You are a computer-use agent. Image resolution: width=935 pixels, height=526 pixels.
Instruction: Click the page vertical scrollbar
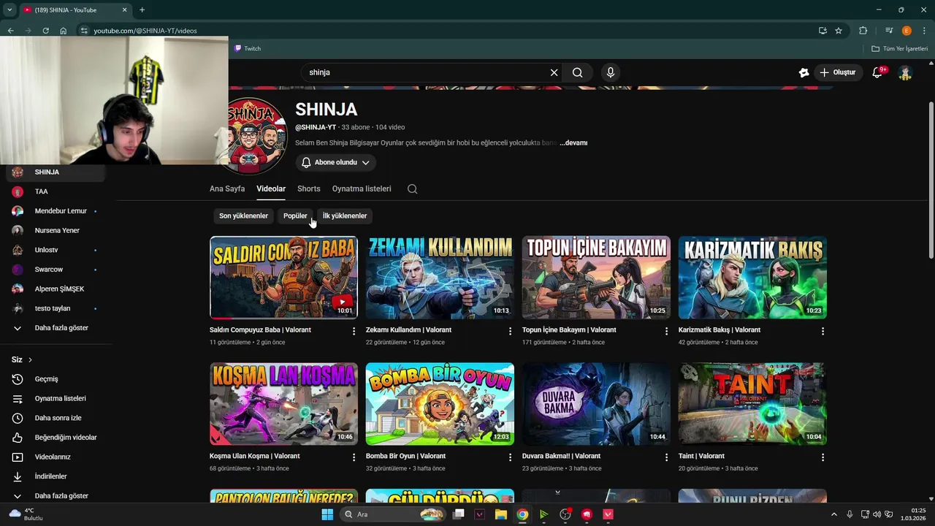pyautogui.click(x=931, y=179)
